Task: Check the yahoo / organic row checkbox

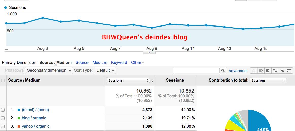Action: [3, 126]
